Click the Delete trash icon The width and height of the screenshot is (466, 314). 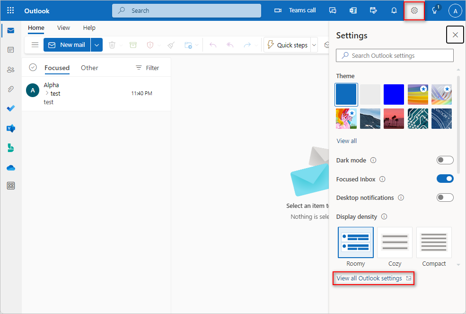coord(112,45)
